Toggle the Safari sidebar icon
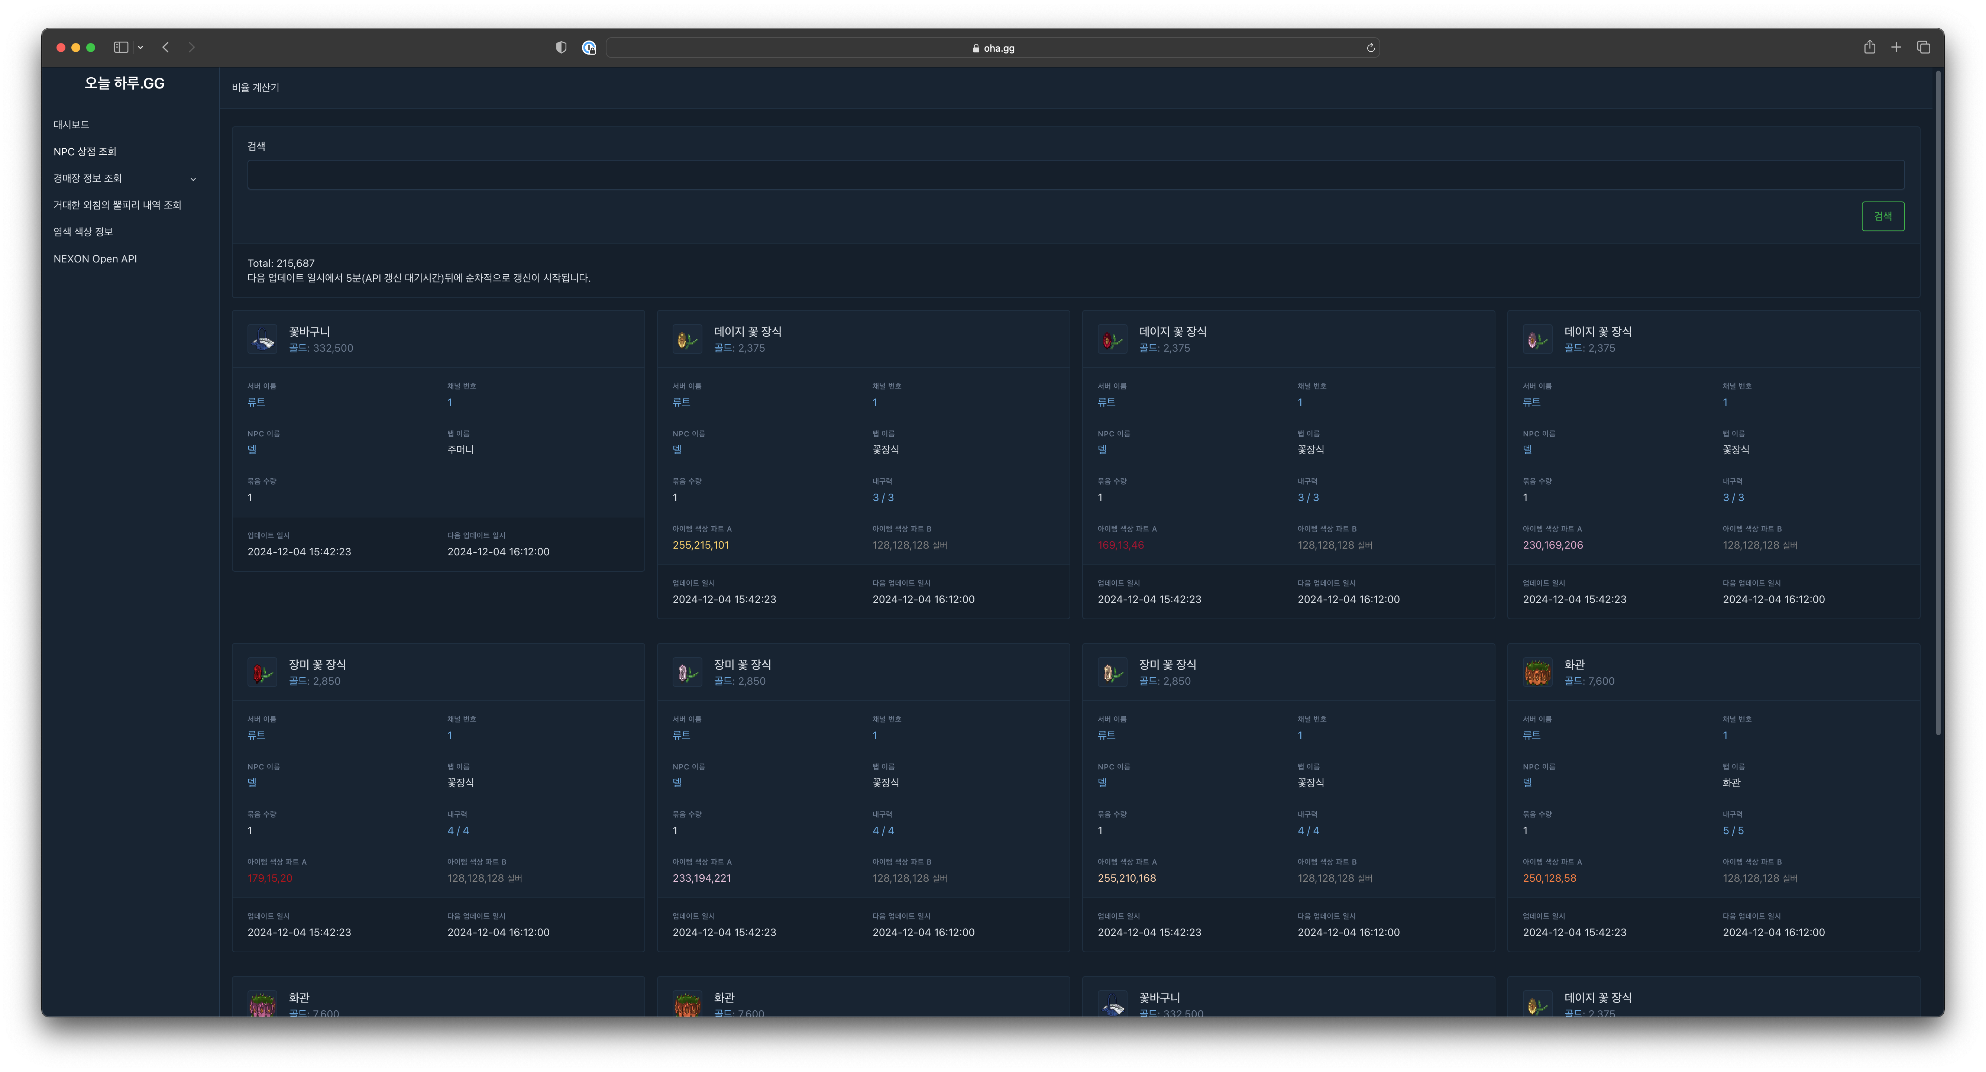 [121, 47]
